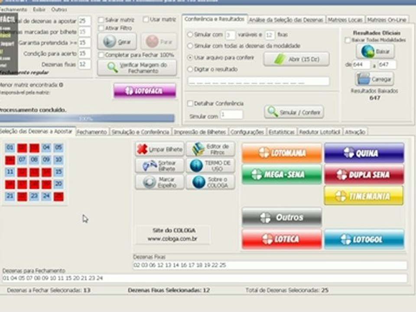Click Sortear Bilhete gamepad button
This screenshot has height=312, width=416.
point(159,166)
